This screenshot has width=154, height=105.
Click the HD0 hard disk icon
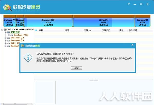tap(5, 30)
